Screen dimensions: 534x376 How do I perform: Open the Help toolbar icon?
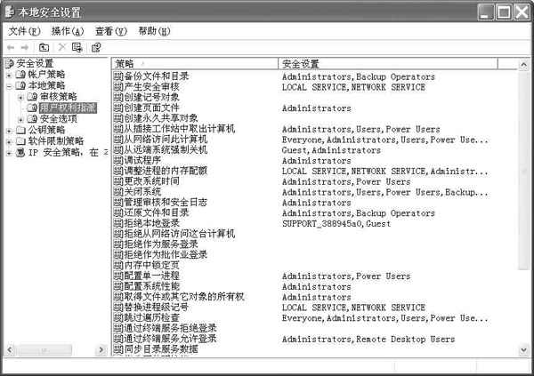(x=96, y=48)
